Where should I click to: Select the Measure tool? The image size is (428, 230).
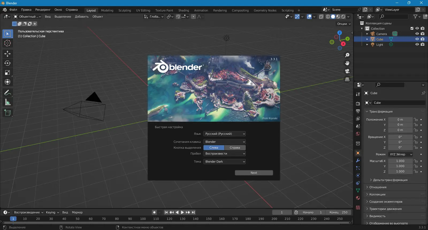coord(7,102)
